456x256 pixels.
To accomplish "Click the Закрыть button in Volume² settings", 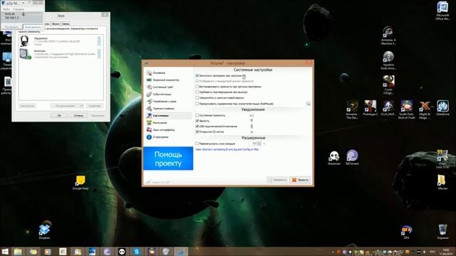I will [300, 180].
